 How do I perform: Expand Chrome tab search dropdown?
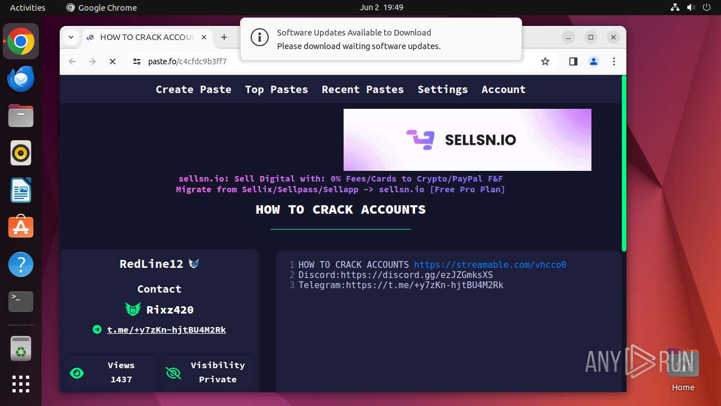(x=71, y=37)
